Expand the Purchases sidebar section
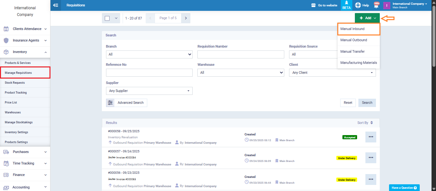 pos(25,152)
